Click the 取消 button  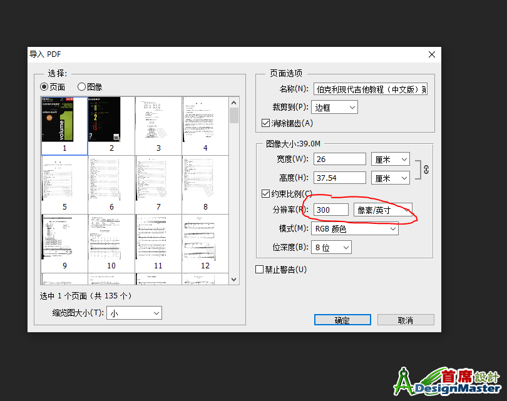pyautogui.click(x=406, y=320)
